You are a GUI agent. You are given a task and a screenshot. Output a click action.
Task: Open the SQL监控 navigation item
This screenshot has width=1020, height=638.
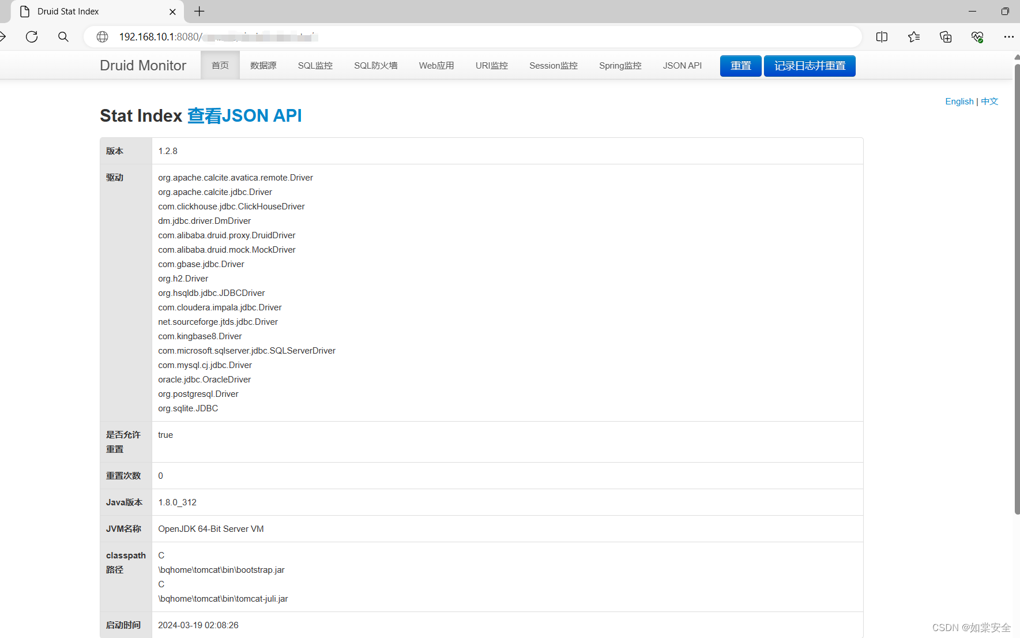pyautogui.click(x=315, y=66)
